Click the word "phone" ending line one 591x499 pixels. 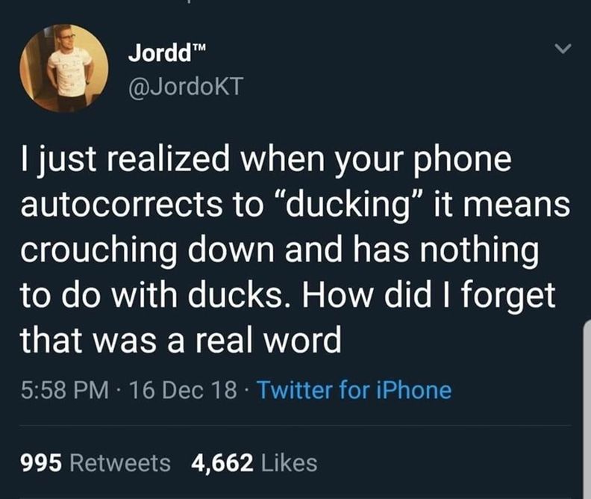click(x=463, y=160)
